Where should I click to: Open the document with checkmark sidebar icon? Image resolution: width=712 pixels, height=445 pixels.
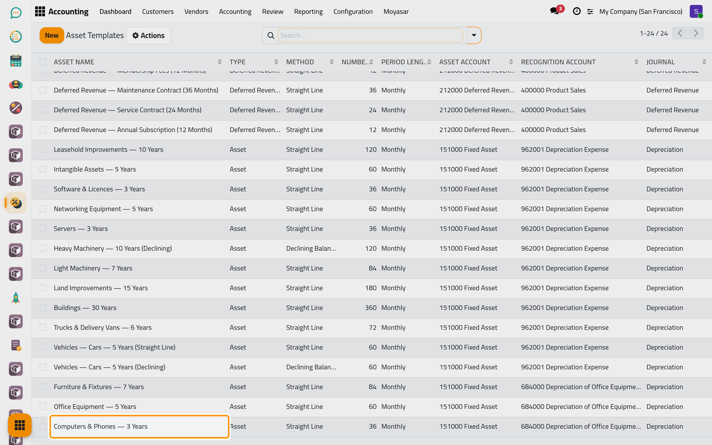coord(16,345)
